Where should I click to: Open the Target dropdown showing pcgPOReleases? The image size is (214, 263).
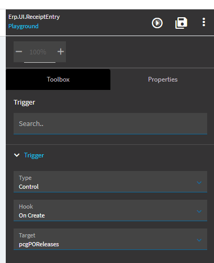(110, 239)
